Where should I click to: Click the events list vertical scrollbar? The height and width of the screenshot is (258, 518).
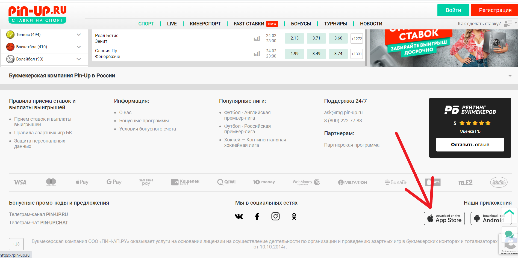(x=366, y=47)
